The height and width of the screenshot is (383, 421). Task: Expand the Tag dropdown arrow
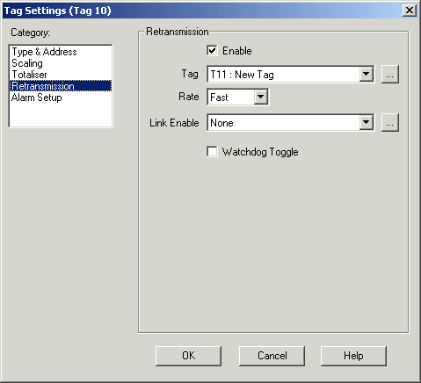tap(367, 75)
